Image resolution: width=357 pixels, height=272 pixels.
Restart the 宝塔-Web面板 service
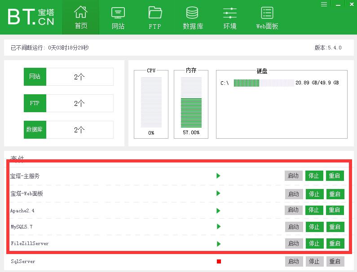point(335,194)
